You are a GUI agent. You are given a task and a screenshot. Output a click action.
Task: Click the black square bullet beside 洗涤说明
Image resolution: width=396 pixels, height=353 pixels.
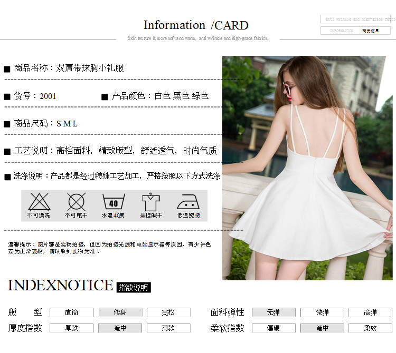7,177
